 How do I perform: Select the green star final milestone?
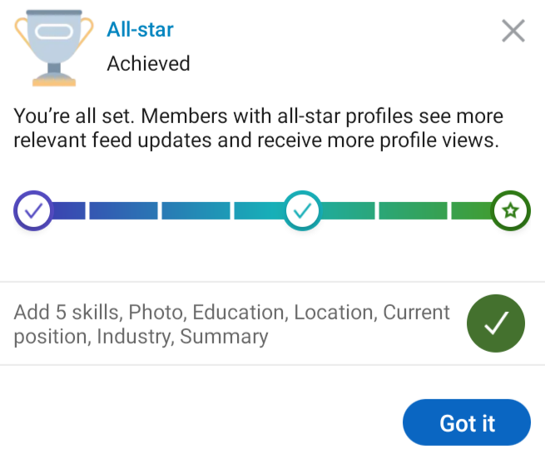coord(510,210)
